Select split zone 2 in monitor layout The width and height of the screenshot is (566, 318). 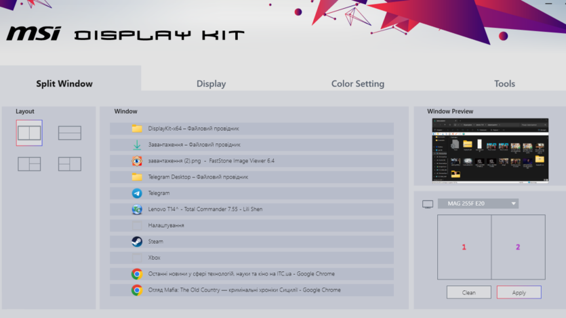[x=518, y=247]
